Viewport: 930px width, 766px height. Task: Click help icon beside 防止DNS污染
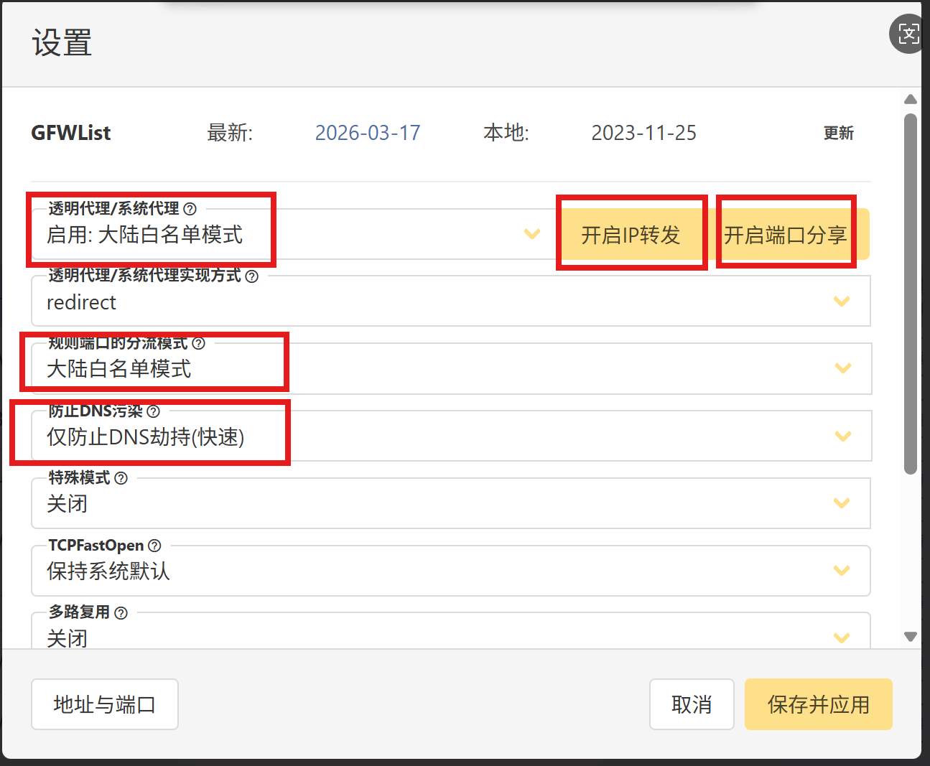pos(153,411)
